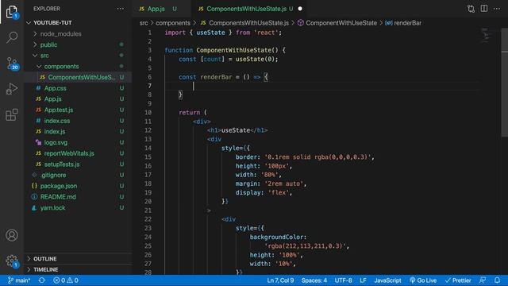508x286 pixels.
Task: Open the Explorer view in activity bar
Action: tap(12, 12)
